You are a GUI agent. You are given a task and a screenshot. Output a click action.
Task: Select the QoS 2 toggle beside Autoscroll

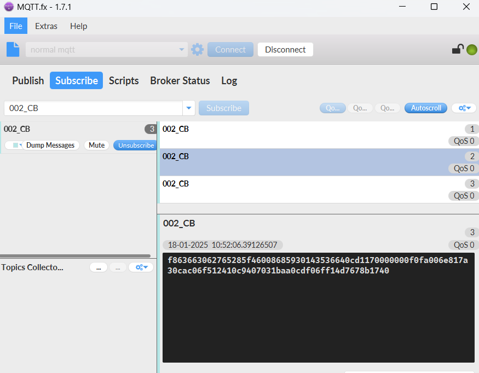click(x=387, y=108)
